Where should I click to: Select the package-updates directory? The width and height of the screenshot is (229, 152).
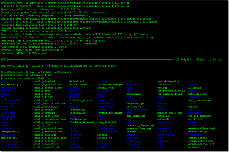(137, 110)
